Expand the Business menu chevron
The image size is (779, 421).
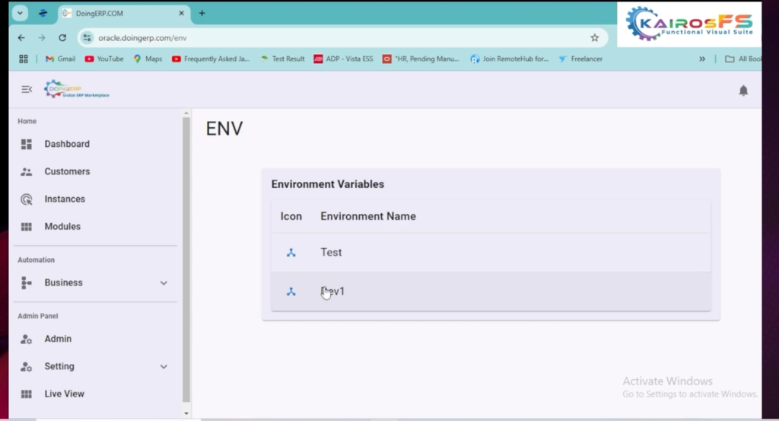coord(164,283)
